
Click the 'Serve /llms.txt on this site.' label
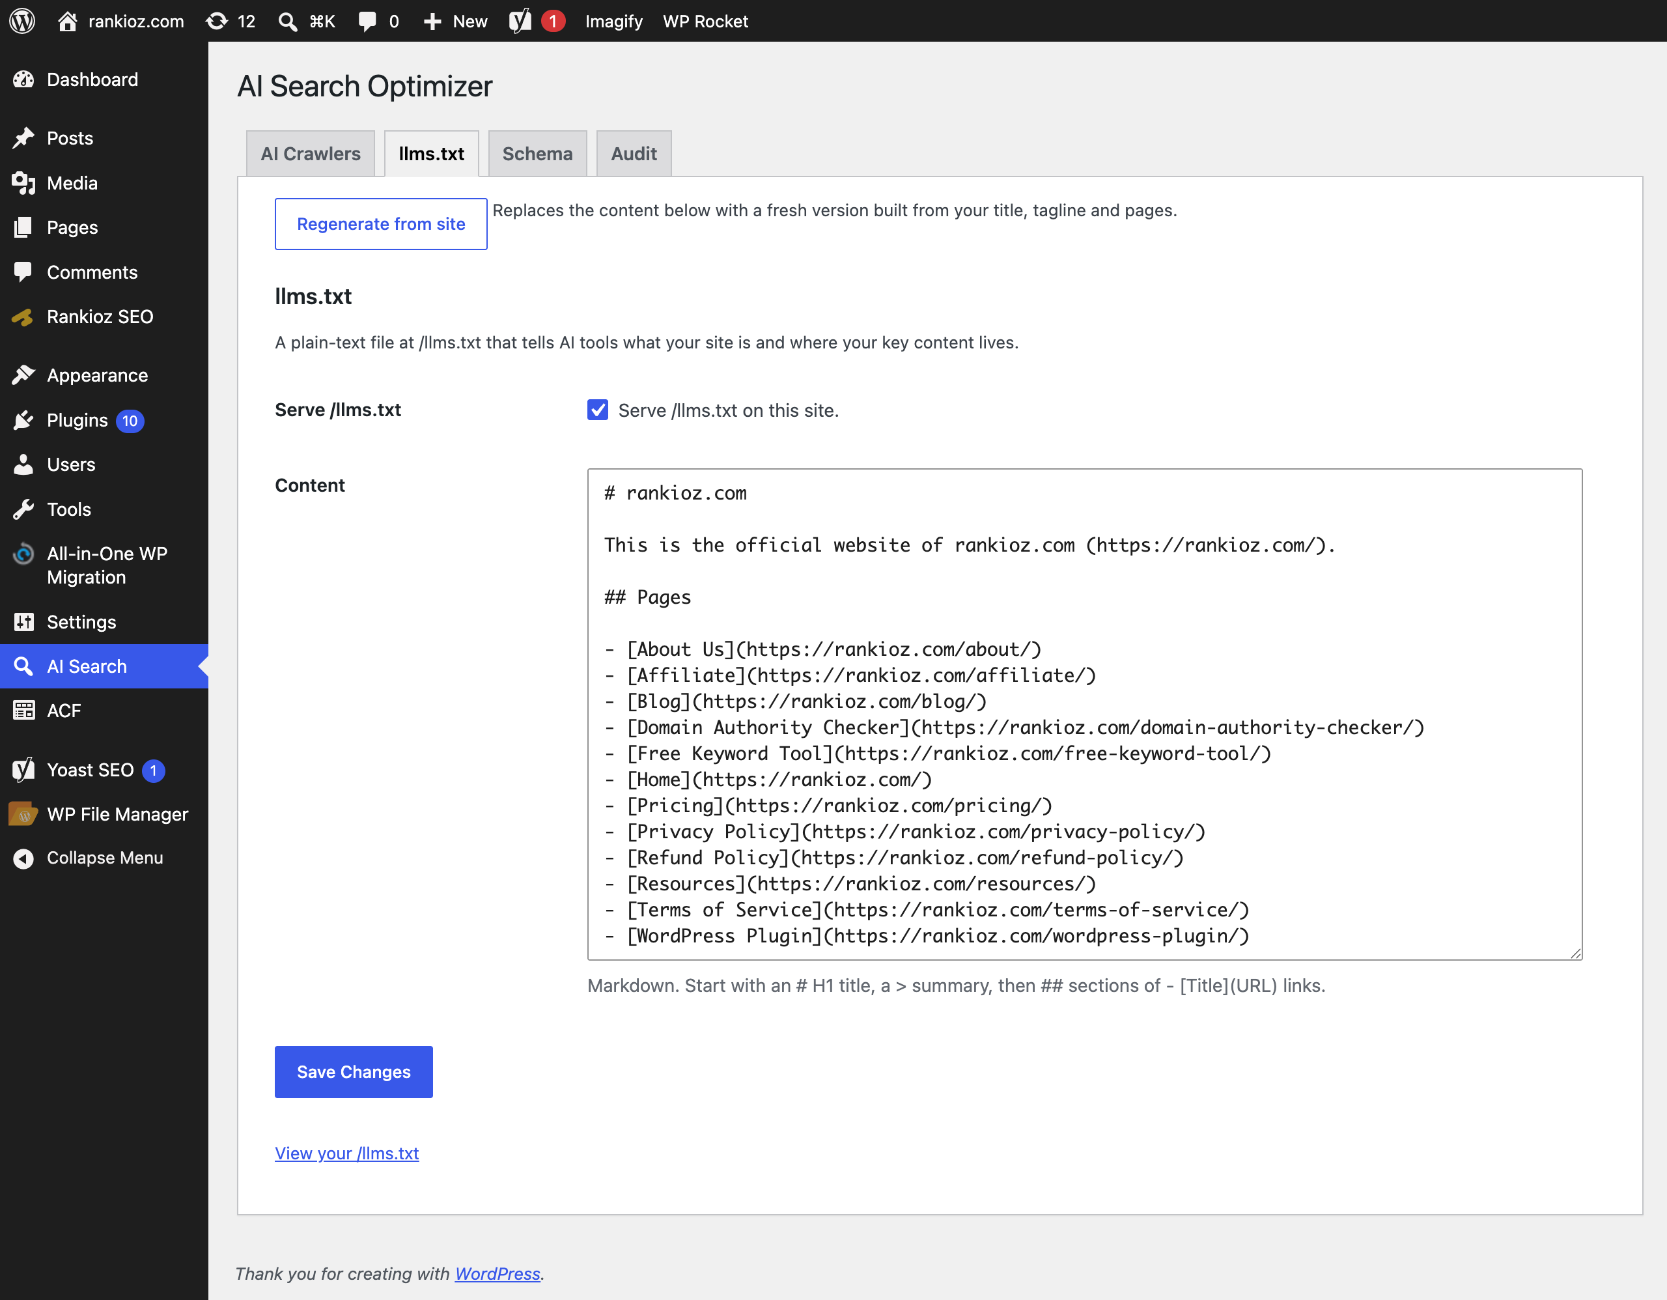click(728, 410)
